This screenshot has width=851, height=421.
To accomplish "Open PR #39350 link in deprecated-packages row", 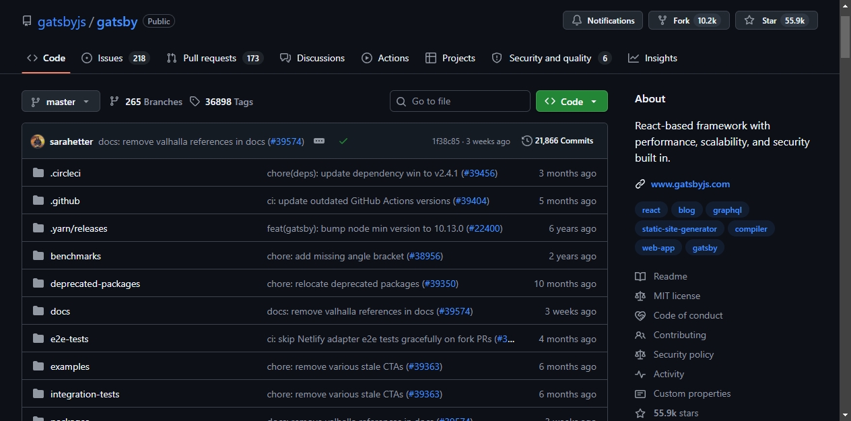I will tap(440, 284).
